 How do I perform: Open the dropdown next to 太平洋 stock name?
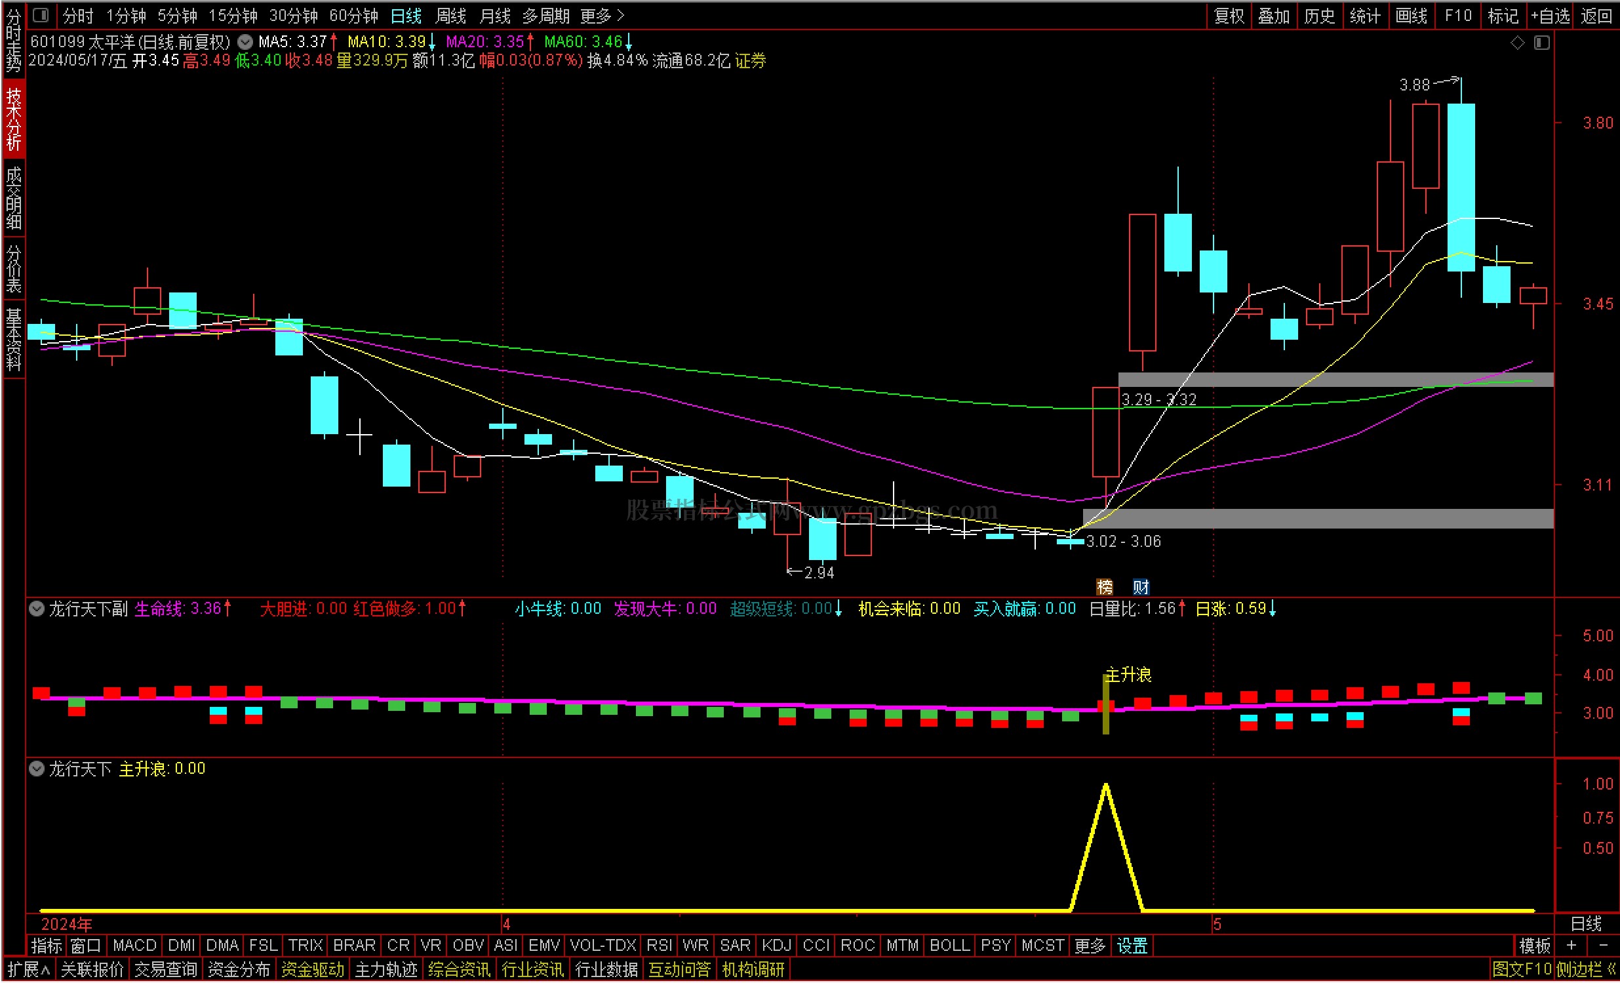point(245,42)
